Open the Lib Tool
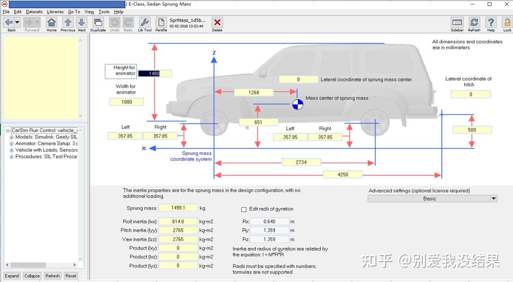The image size is (513, 282). (x=144, y=22)
